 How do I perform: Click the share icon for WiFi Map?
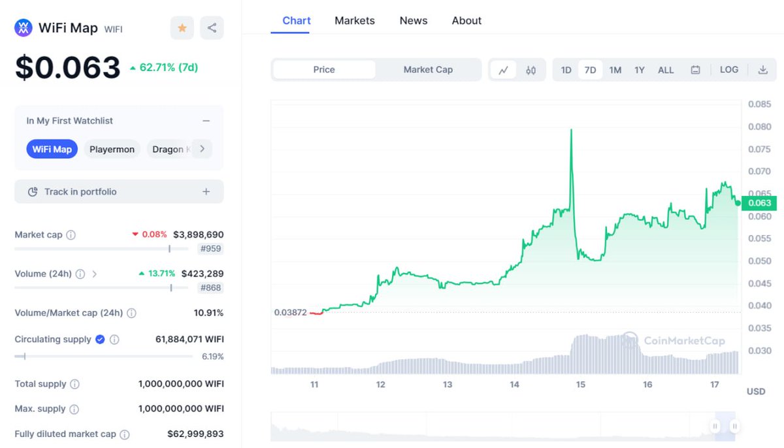click(212, 28)
